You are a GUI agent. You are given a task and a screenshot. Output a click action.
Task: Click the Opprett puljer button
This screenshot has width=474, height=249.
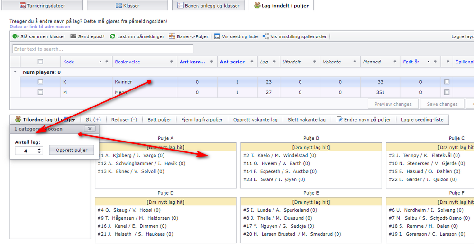point(72,150)
